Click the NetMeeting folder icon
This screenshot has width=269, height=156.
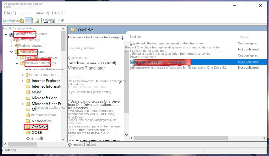(x=28, y=121)
